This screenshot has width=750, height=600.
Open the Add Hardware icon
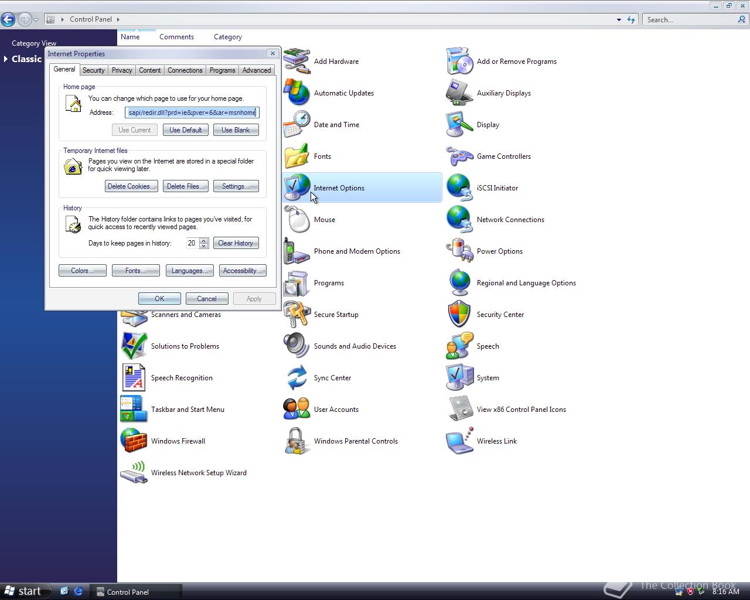(x=296, y=61)
